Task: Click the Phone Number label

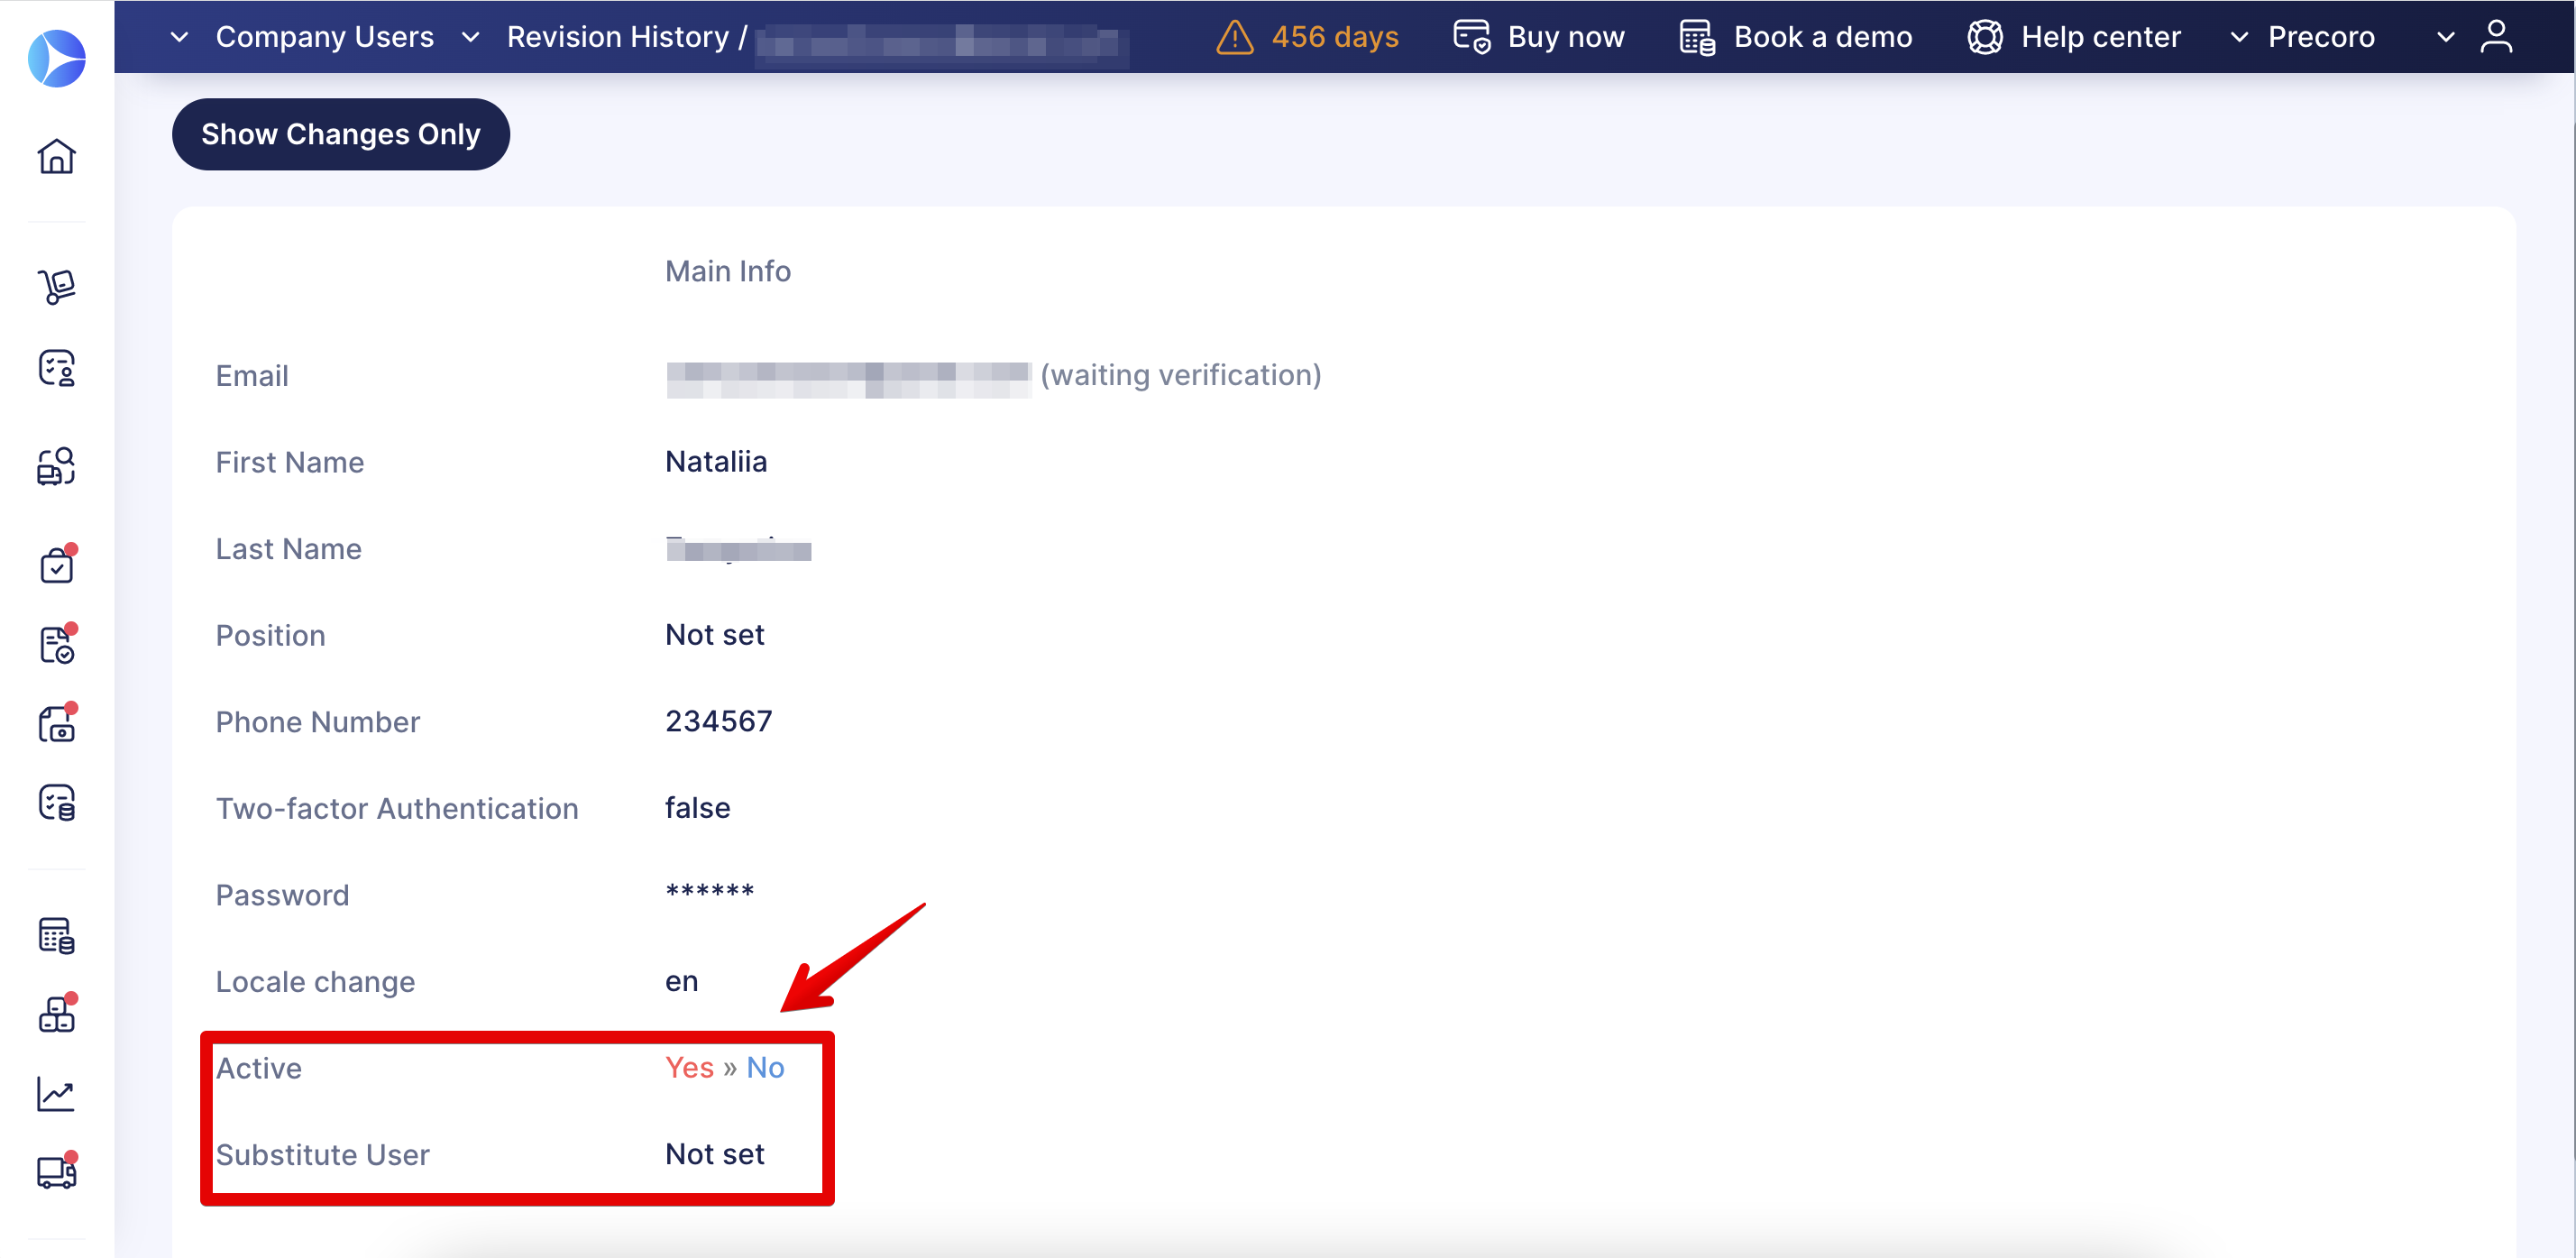Action: coord(318,722)
